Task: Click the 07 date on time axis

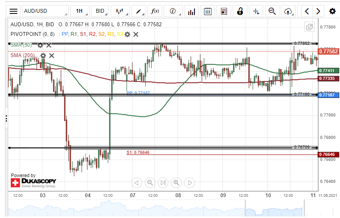Action: (133, 196)
